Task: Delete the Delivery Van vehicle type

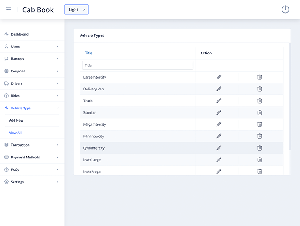Action: [x=260, y=89]
